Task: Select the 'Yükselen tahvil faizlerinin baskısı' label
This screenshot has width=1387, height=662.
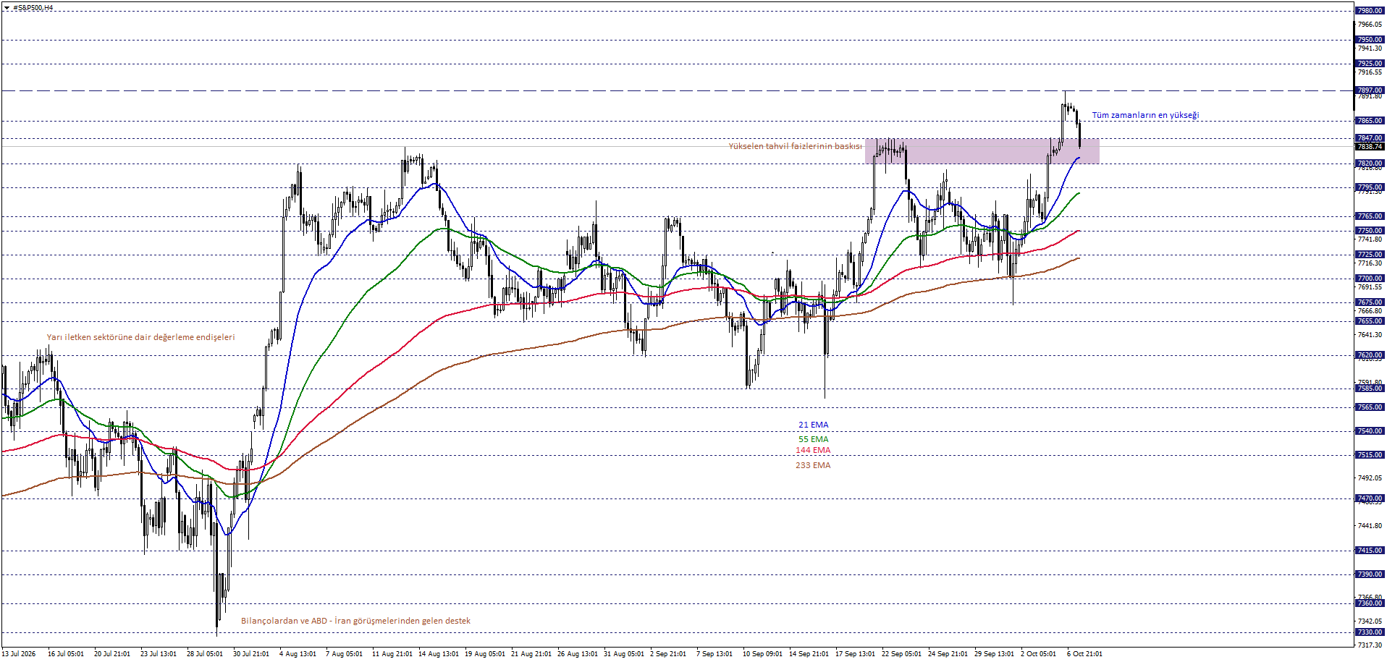Action: [x=795, y=146]
